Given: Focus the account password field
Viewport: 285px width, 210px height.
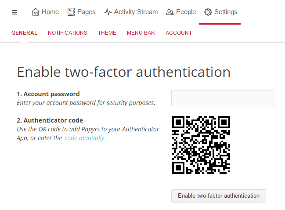Looking at the screenshot, I should click(x=223, y=98).
